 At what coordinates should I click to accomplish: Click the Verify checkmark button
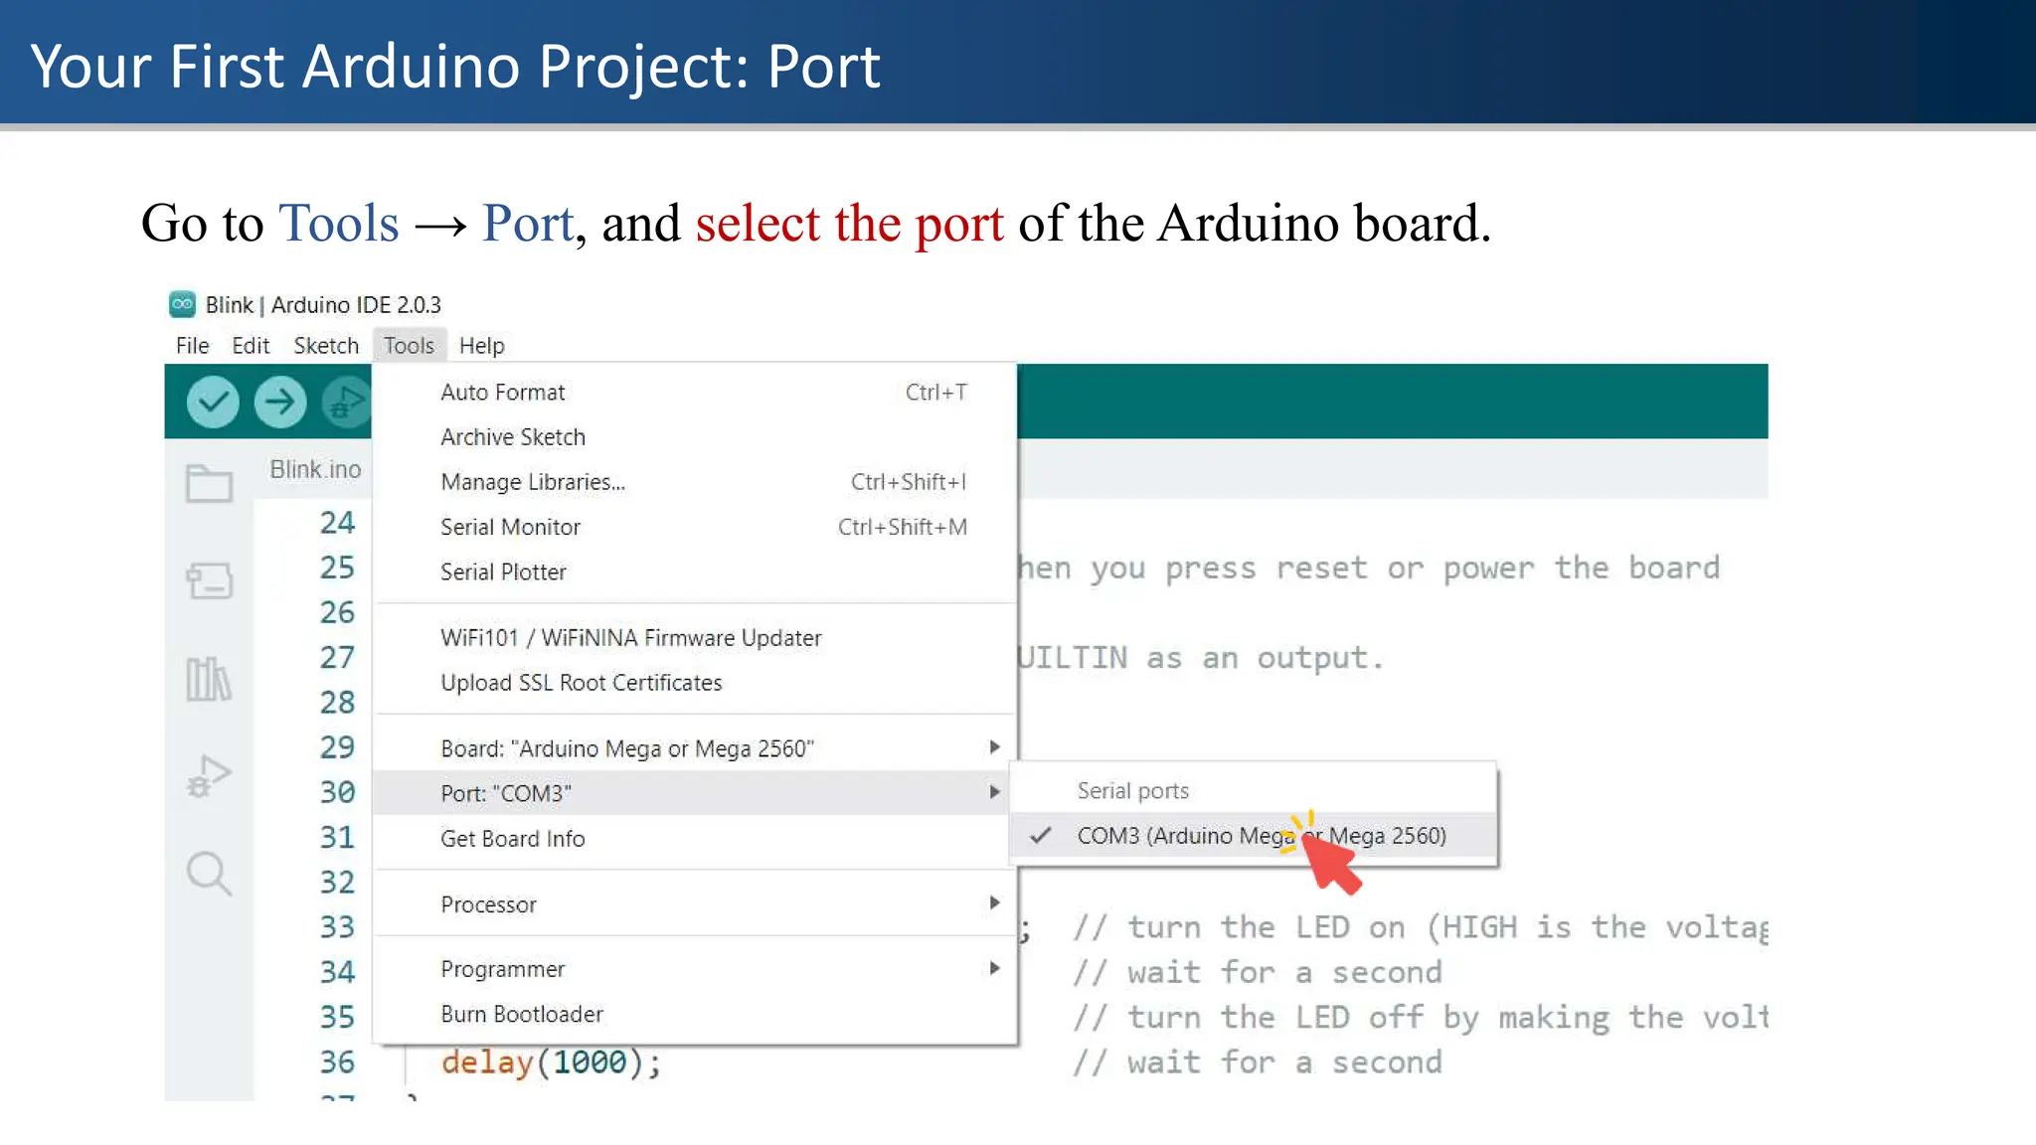(213, 403)
